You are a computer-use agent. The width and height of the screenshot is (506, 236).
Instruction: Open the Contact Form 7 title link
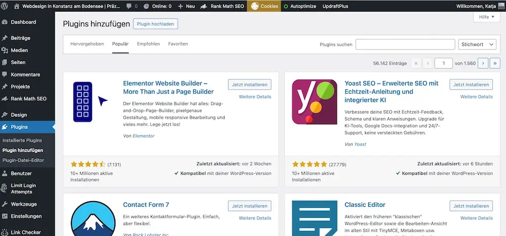(146, 205)
